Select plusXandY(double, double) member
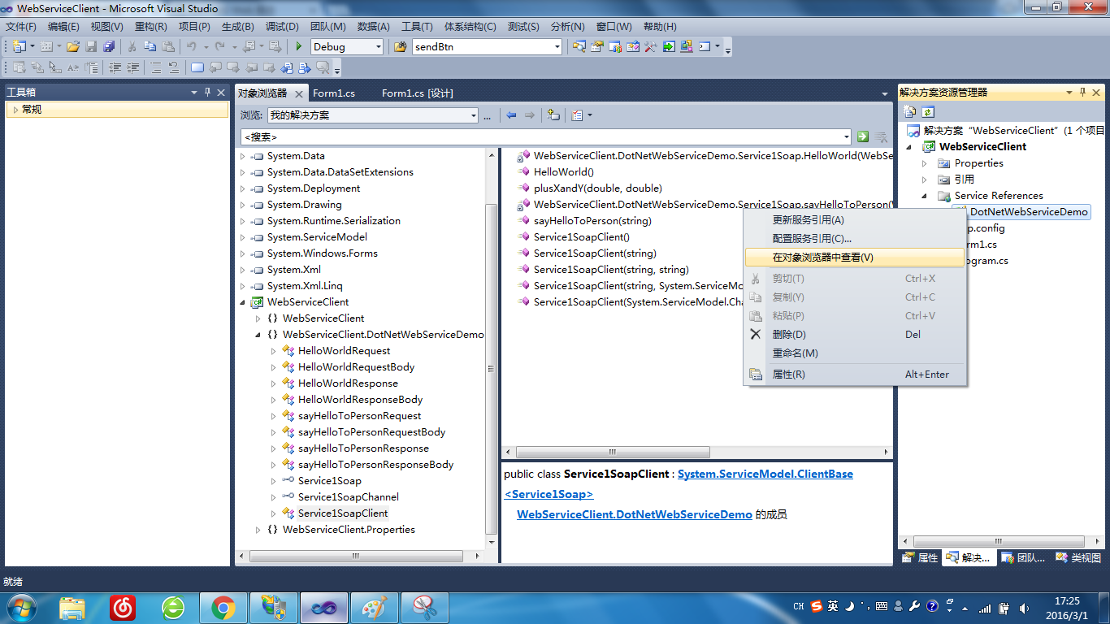This screenshot has height=624, width=1110. [x=597, y=188]
